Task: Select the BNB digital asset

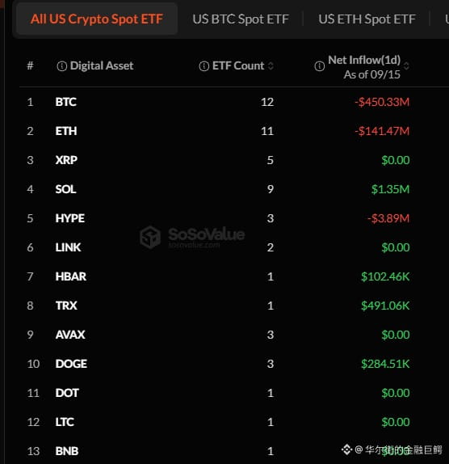Action: [67, 451]
